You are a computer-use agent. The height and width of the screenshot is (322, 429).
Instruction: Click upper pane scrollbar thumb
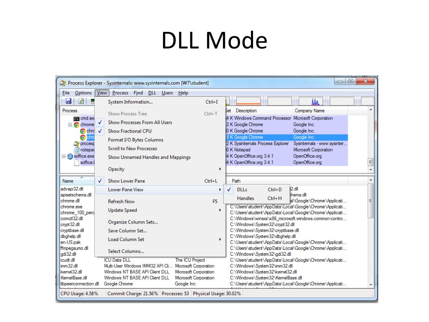pos(371,162)
